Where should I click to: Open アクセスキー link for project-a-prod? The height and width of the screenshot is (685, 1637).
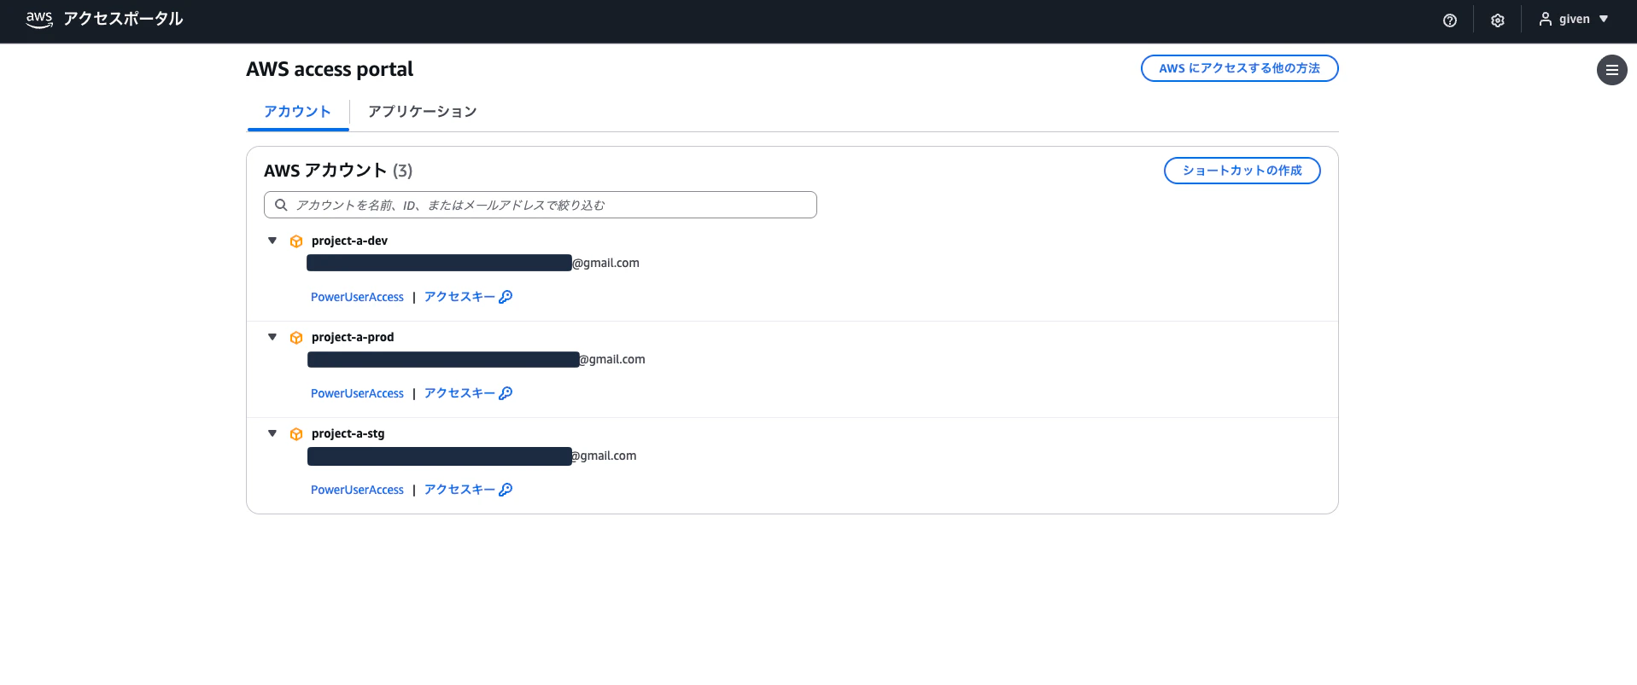click(x=468, y=393)
